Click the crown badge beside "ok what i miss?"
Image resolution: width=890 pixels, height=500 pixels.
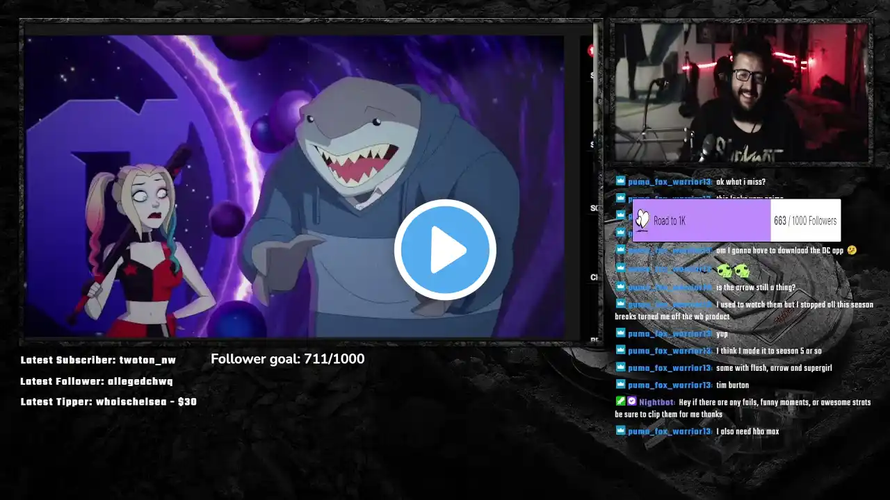point(620,181)
